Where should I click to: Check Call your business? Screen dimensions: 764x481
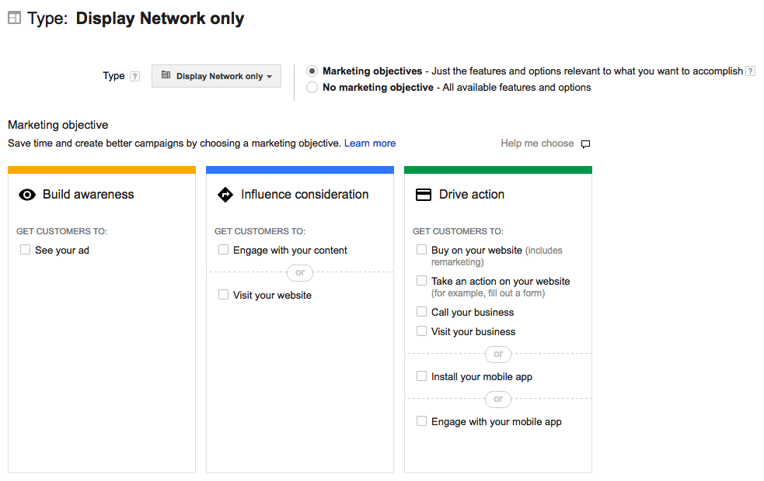tap(421, 312)
